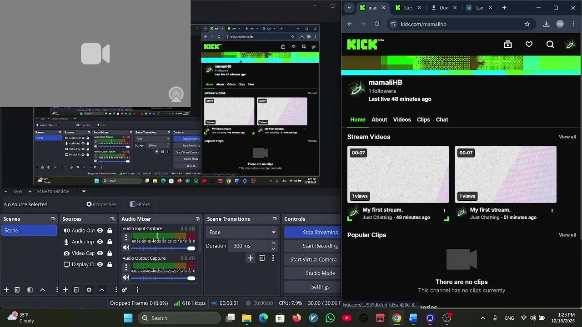Undock the Audio Mixer panel

198,219
